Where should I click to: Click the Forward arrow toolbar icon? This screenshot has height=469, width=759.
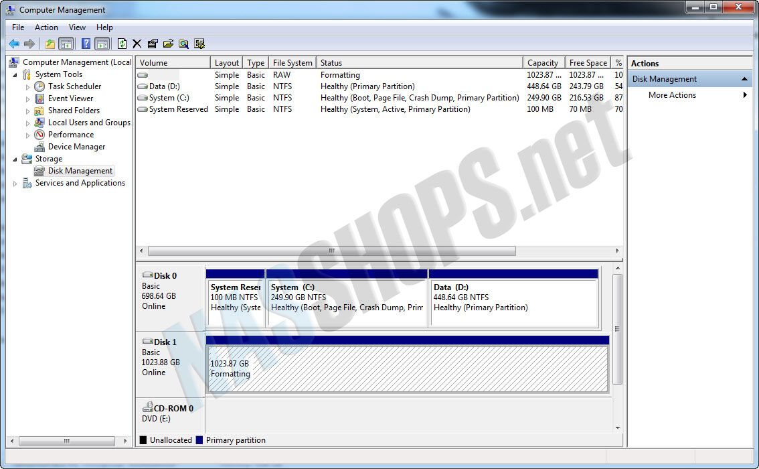(x=29, y=44)
